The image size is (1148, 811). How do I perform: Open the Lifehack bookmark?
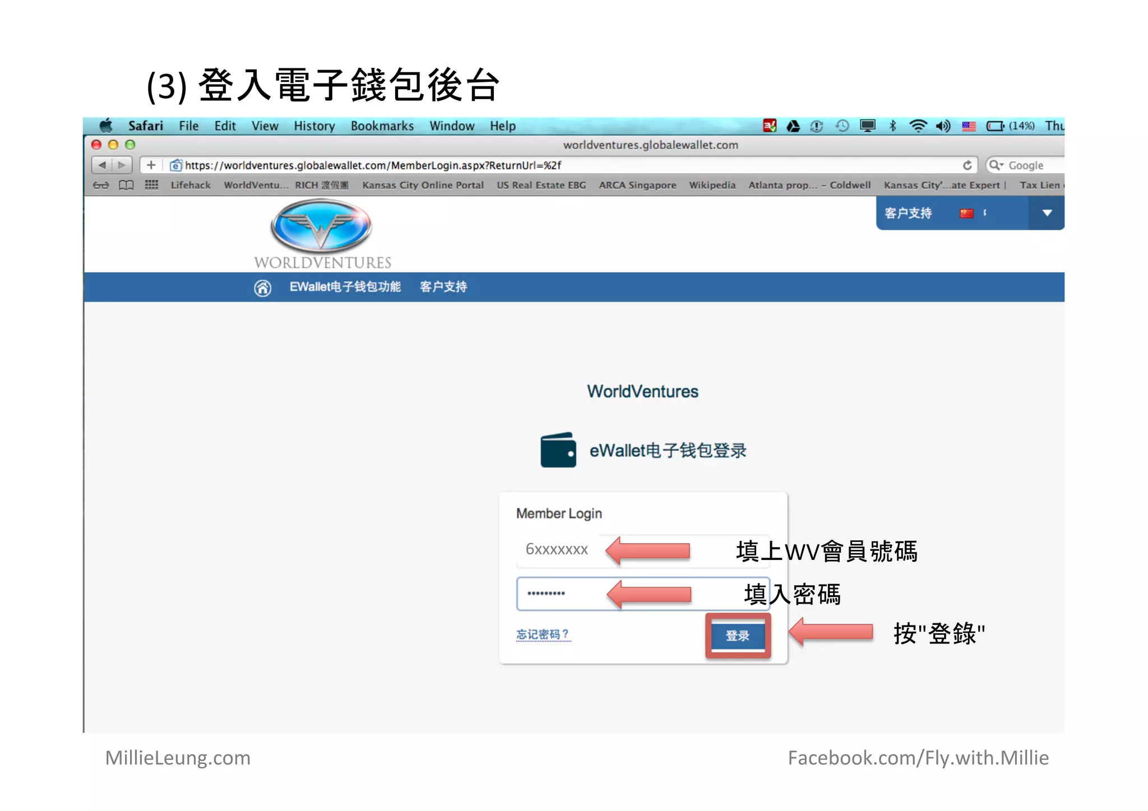pyautogui.click(x=191, y=185)
